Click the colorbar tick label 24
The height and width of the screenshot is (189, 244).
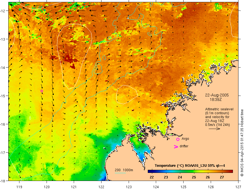[x=180, y=177]
